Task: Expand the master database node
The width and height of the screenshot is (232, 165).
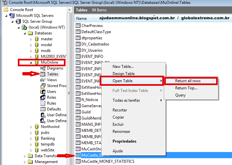Action: coord(31,39)
